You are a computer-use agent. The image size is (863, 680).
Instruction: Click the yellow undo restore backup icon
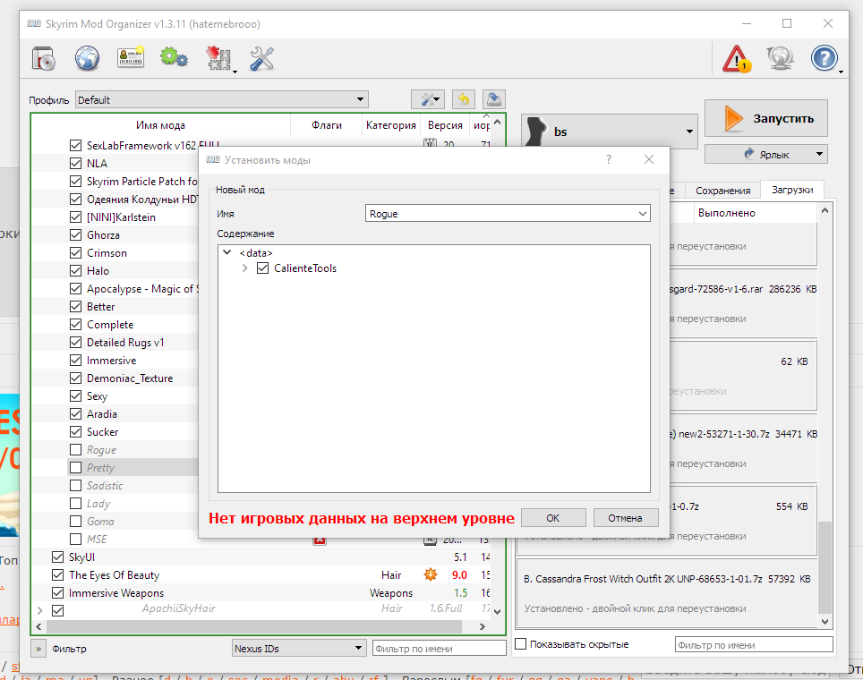[464, 99]
